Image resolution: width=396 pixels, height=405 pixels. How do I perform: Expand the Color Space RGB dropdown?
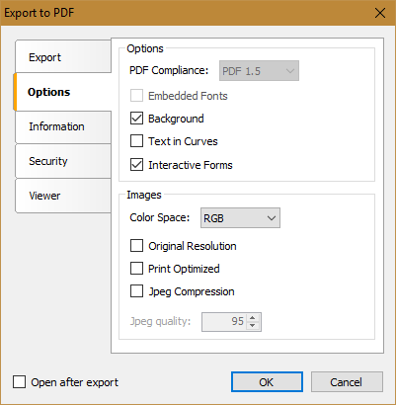coord(240,218)
